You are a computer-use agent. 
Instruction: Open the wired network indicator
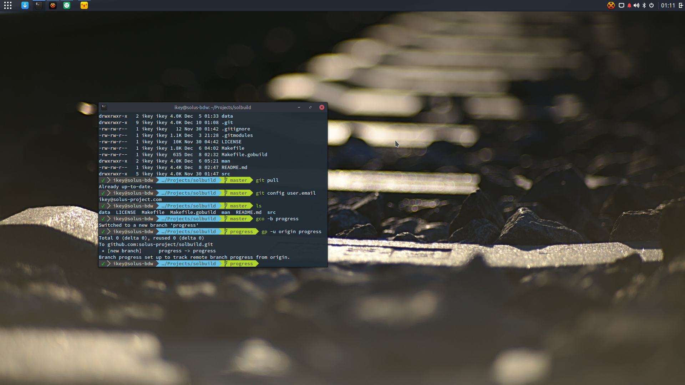pos(621,5)
